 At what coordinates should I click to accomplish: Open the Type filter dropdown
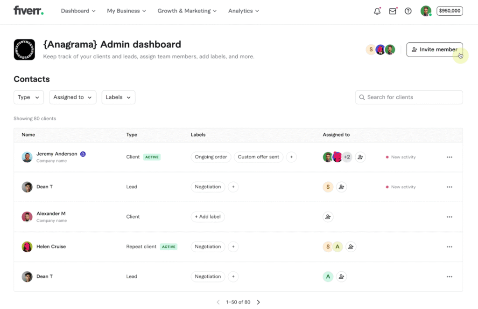28,97
